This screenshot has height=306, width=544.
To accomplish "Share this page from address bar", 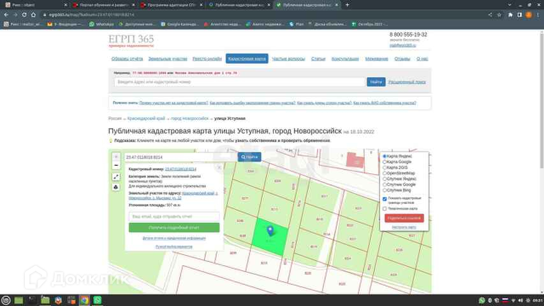I will [490, 15].
